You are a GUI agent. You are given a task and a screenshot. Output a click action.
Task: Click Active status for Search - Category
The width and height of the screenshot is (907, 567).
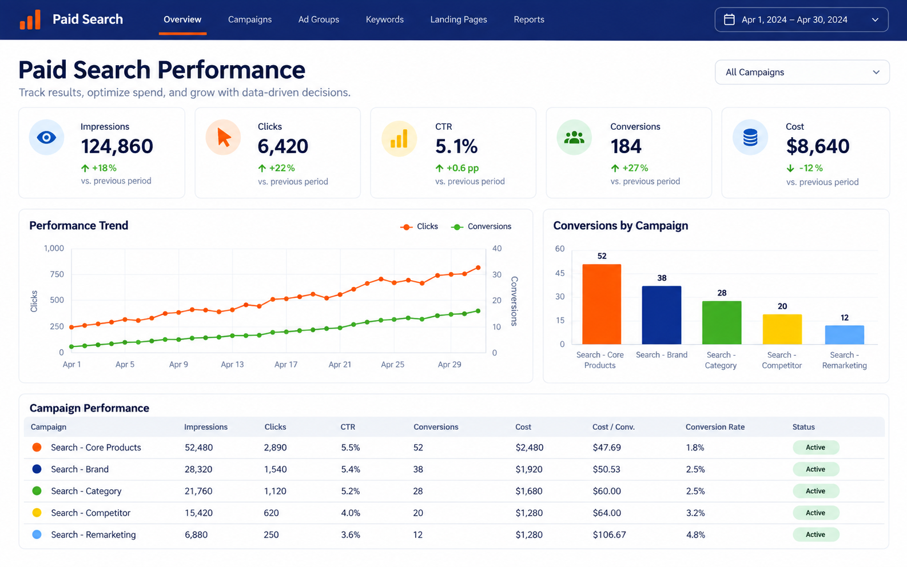tap(815, 491)
